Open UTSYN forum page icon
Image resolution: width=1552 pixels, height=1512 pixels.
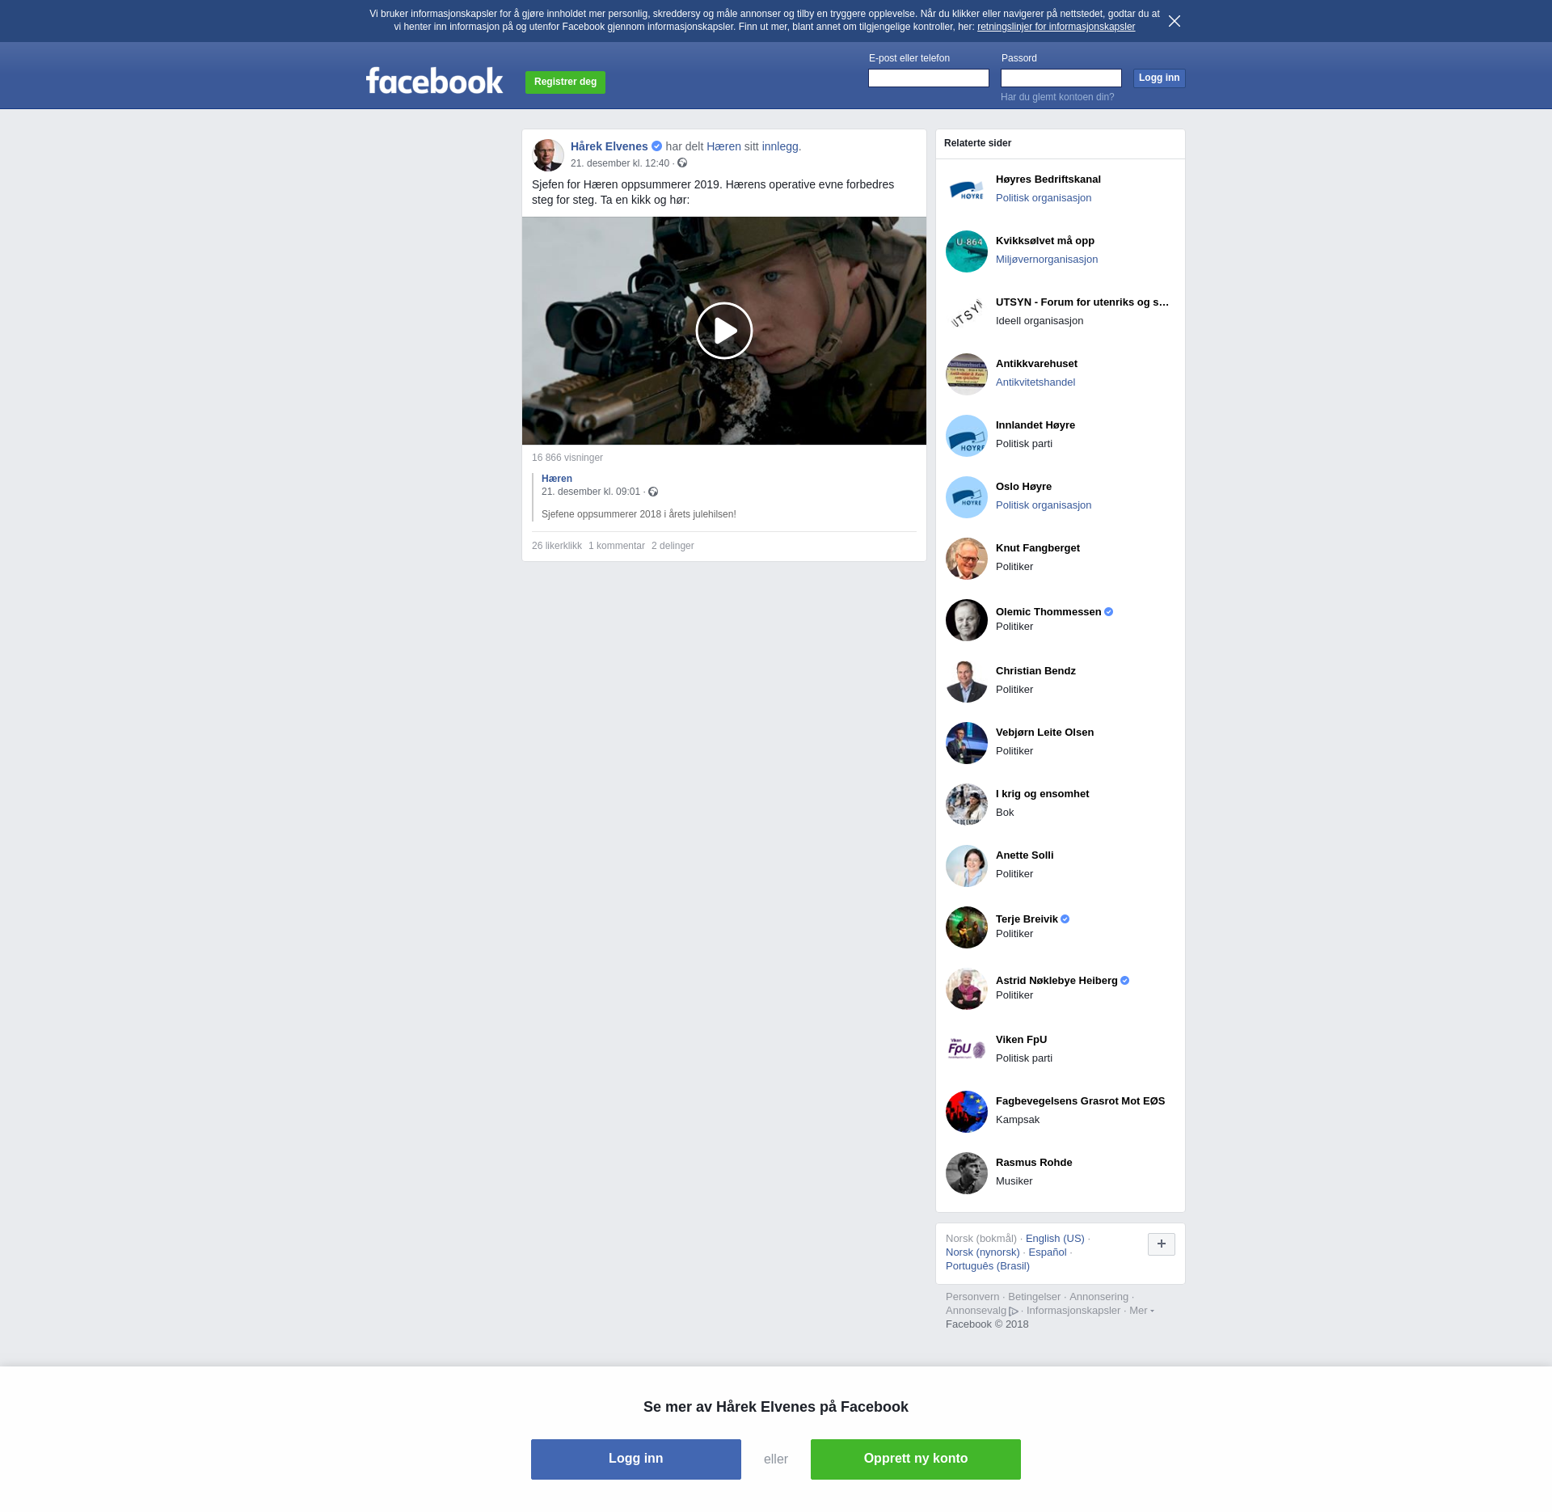click(967, 313)
